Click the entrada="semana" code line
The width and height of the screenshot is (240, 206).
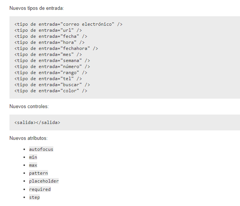(x=52, y=60)
